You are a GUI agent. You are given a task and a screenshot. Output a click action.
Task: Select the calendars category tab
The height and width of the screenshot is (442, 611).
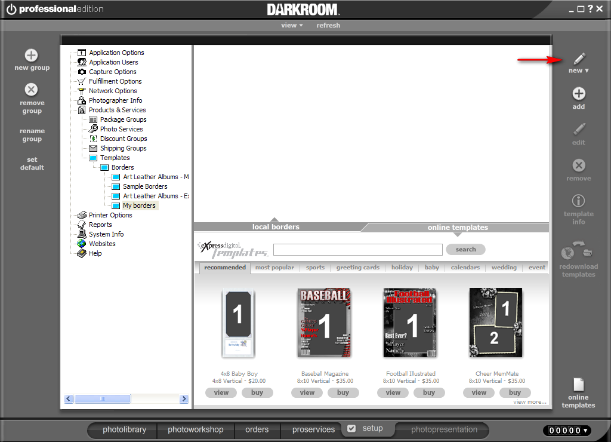[x=465, y=267]
